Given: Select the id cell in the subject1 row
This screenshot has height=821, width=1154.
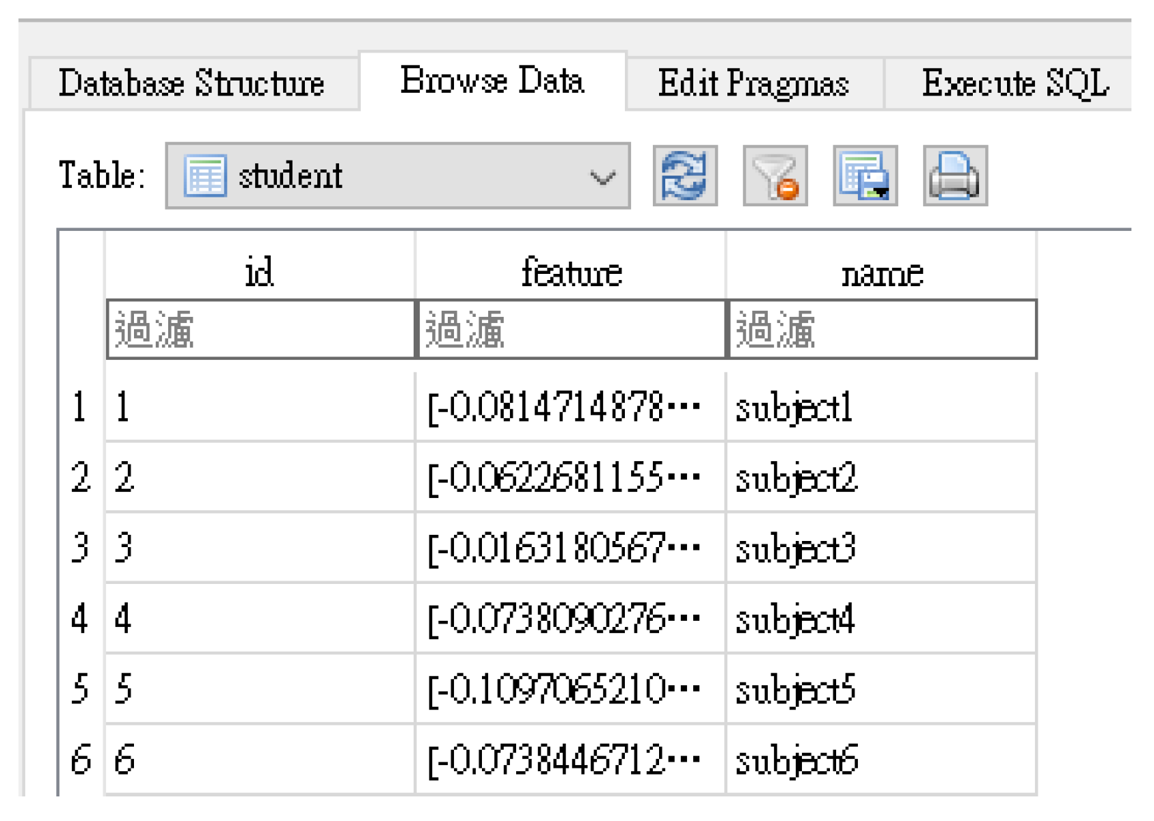Looking at the screenshot, I should pyautogui.click(x=260, y=408).
